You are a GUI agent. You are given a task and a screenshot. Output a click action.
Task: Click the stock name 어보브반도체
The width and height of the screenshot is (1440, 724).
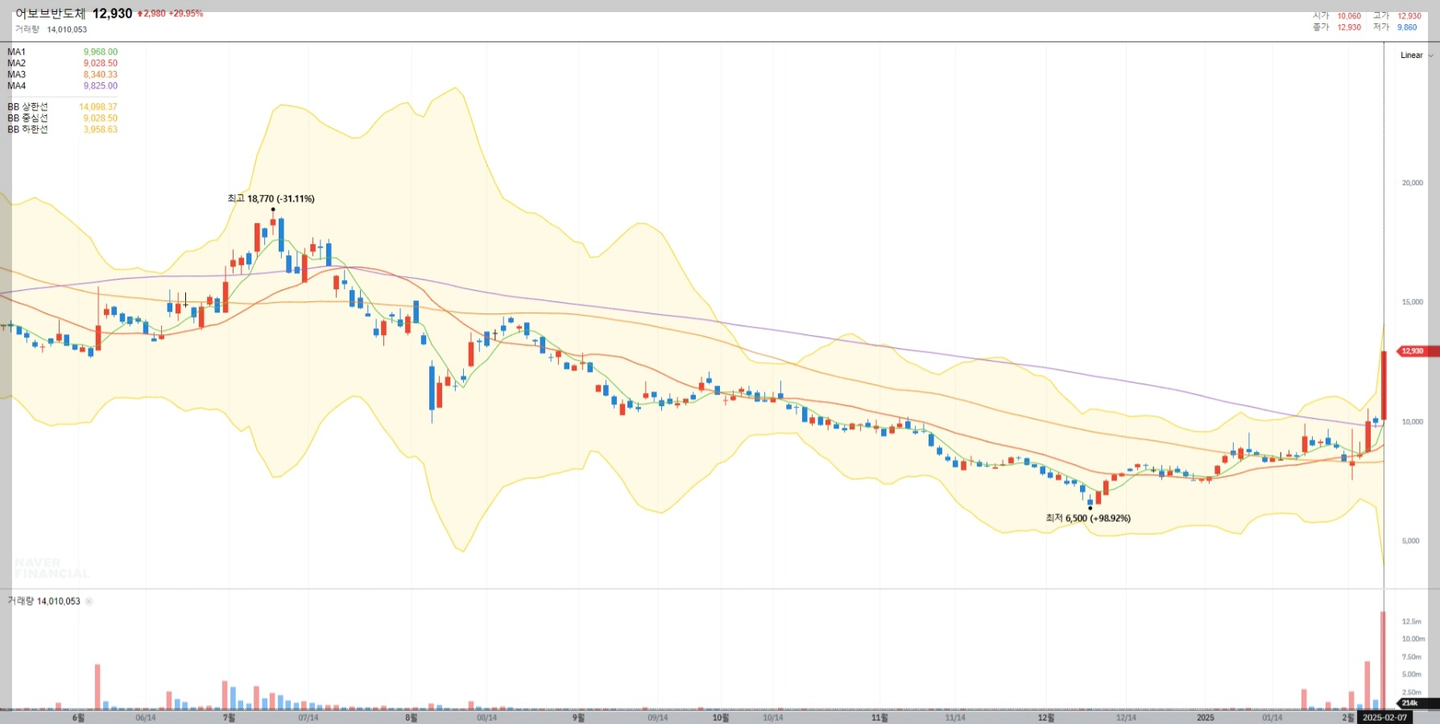pos(50,14)
